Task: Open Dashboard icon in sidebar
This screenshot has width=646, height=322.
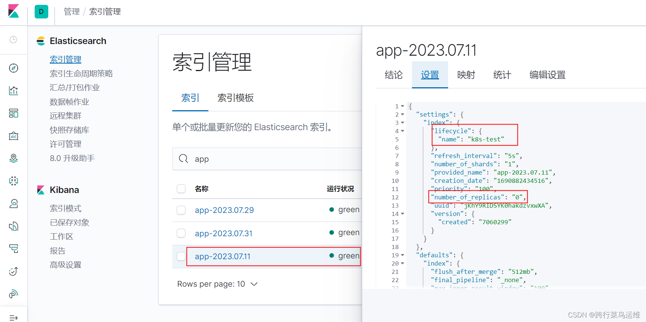Action: [14, 113]
